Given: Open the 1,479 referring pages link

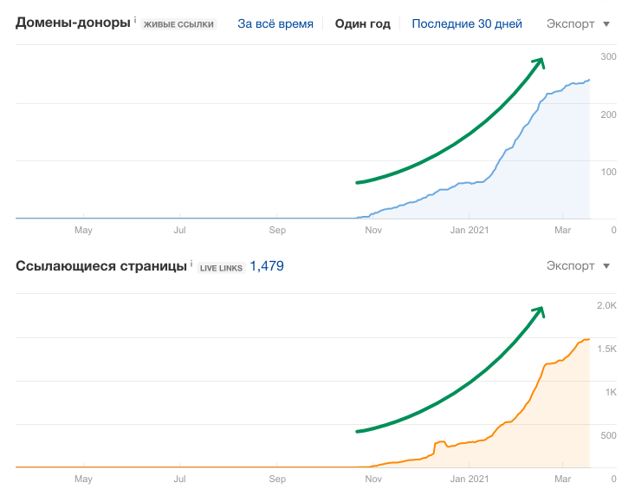Looking at the screenshot, I should click(x=267, y=266).
